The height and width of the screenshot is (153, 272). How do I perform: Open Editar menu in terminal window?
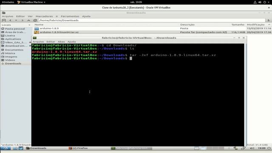51,42
